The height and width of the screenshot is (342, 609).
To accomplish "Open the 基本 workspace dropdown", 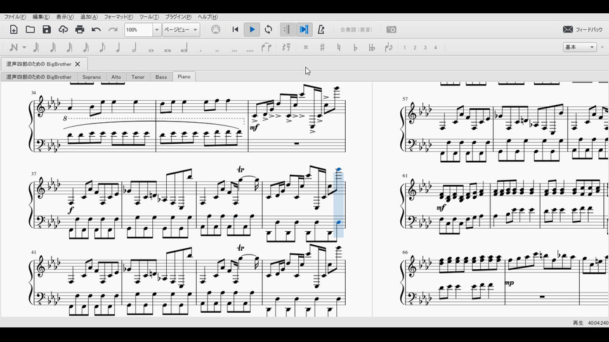I will point(579,47).
